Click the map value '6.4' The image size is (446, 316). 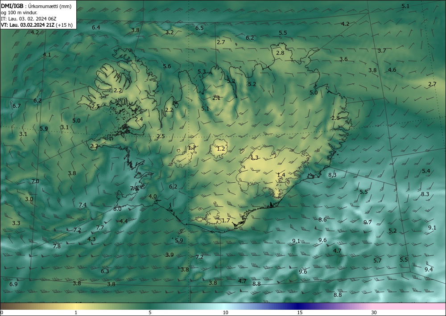click(x=96, y=28)
